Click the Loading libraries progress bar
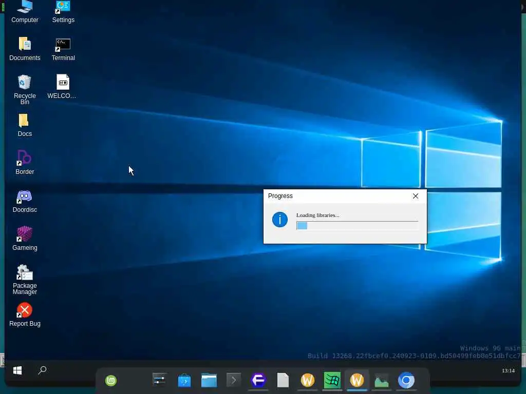 (x=358, y=226)
